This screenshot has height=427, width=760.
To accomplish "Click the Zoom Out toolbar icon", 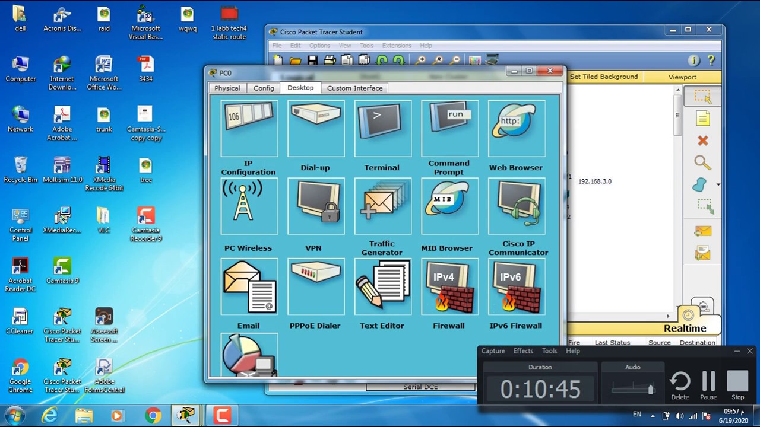I will click(455, 60).
